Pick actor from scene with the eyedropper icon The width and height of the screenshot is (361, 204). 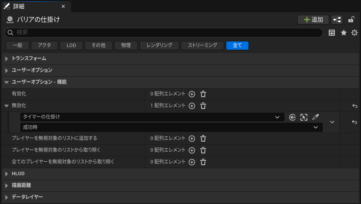[316, 117]
